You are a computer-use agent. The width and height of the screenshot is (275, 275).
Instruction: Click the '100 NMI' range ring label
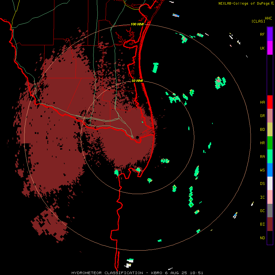(137, 24)
